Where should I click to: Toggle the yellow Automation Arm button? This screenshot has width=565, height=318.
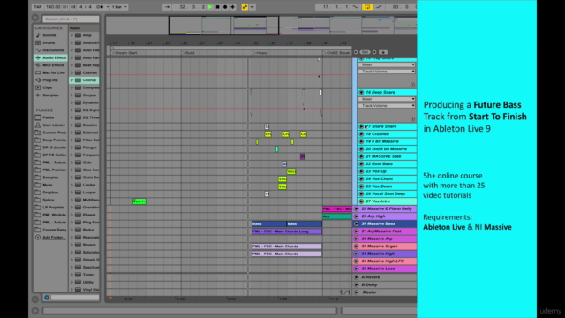point(245,7)
